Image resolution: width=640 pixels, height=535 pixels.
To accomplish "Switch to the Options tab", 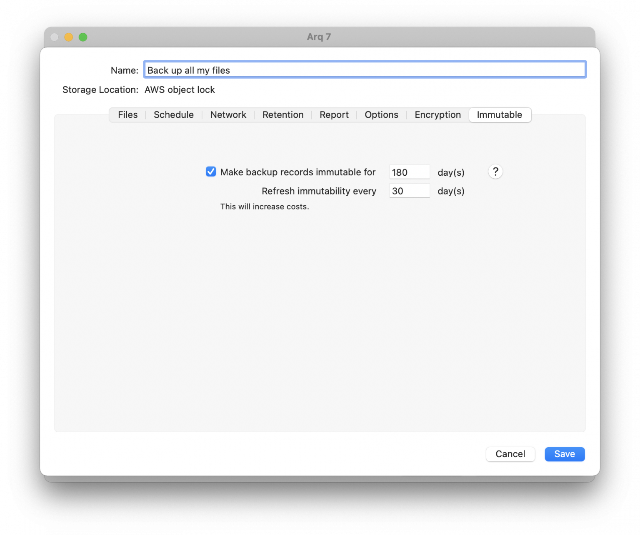I will tap(381, 115).
